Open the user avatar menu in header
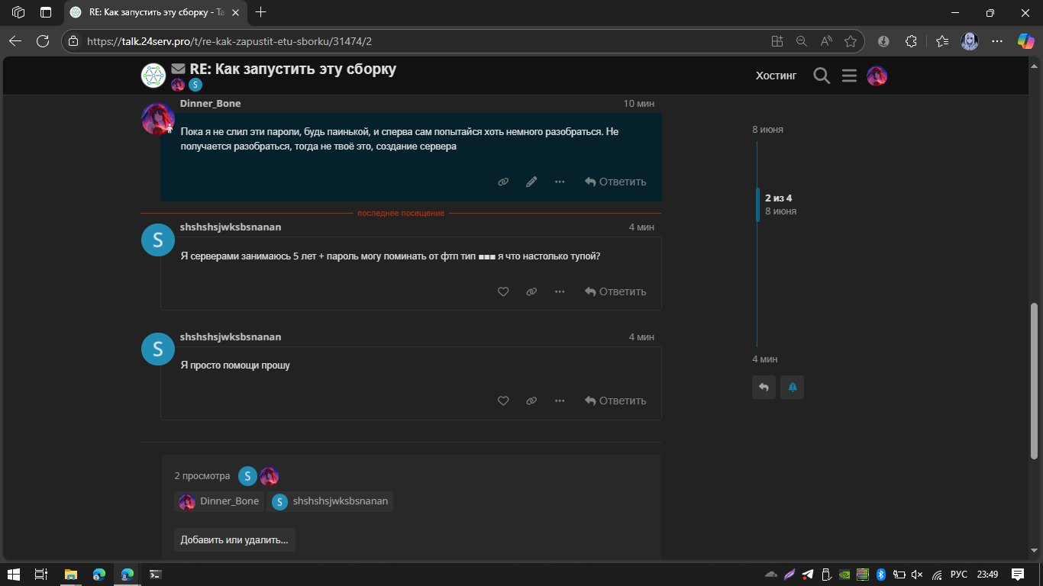 (877, 76)
